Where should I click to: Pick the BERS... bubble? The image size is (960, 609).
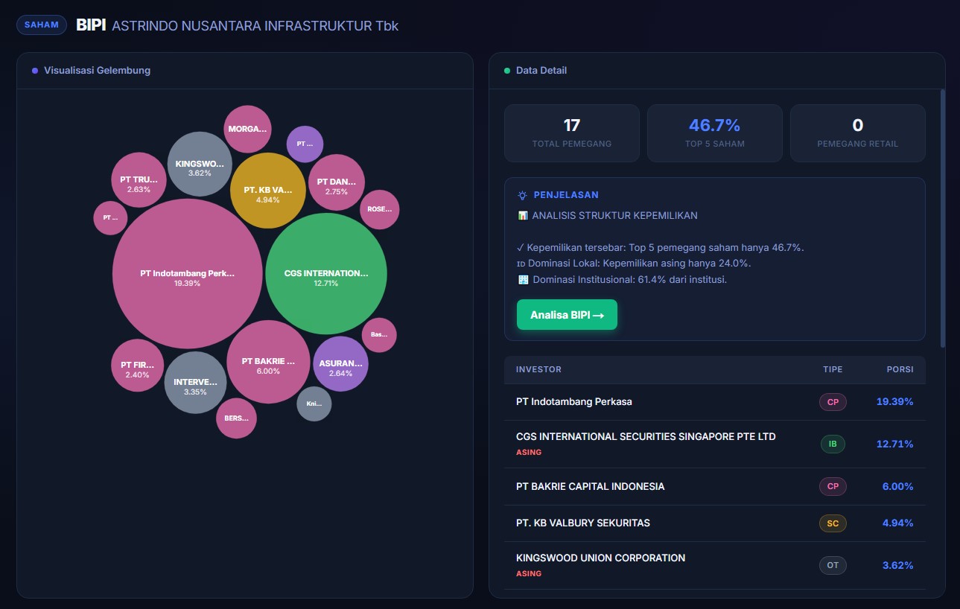237,418
